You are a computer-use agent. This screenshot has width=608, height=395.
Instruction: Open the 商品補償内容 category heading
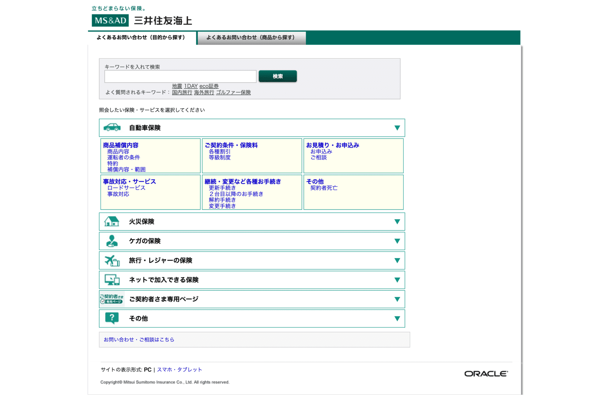[121, 145]
